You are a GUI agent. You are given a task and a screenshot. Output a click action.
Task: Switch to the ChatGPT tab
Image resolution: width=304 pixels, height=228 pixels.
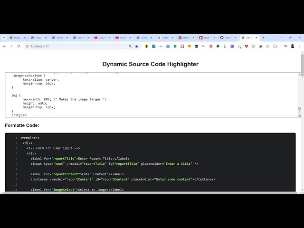pos(164,38)
